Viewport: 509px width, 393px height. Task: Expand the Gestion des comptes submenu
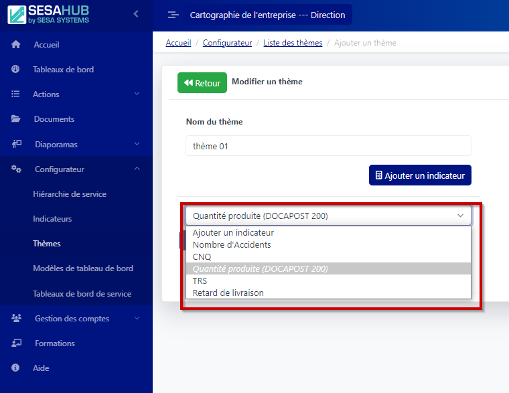point(137,319)
